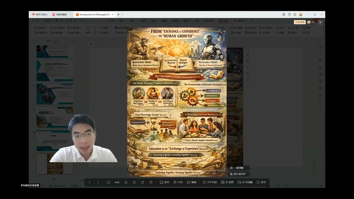Open 图片工具 ribbon tab
The image size is (354, 199).
(223, 21)
